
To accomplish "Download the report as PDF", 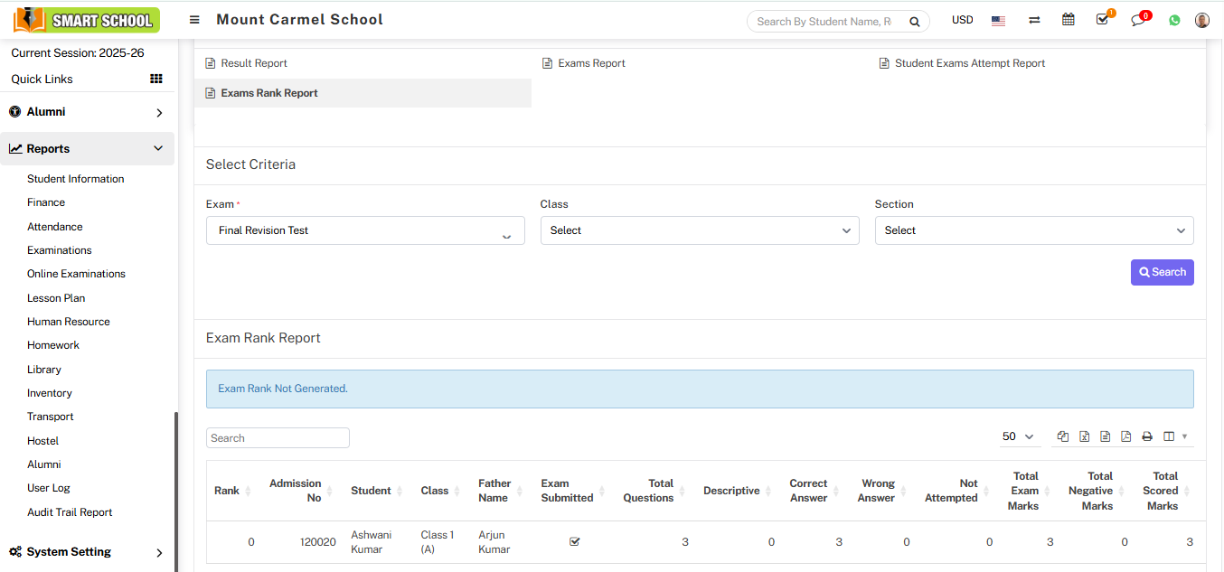I will (x=1125, y=436).
